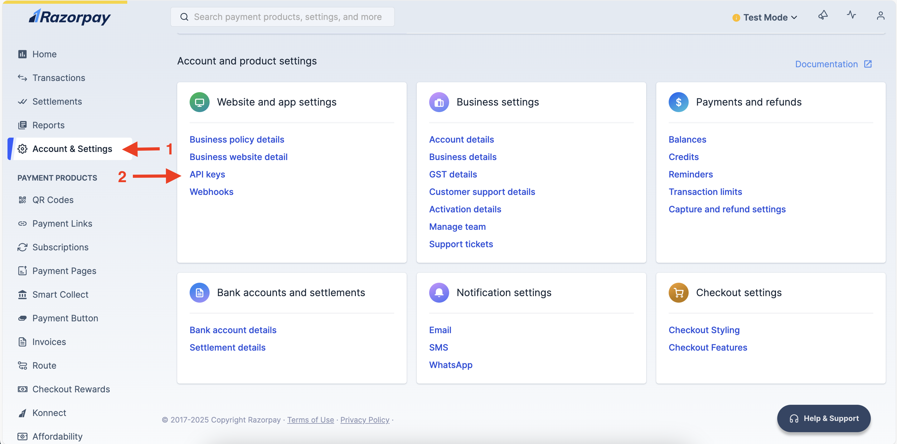
Task: Click inside the search payment products field
Action: [x=282, y=16]
